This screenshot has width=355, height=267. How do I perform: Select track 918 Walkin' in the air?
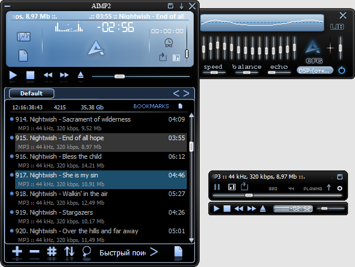pyautogui.click(x=101, y=198)
